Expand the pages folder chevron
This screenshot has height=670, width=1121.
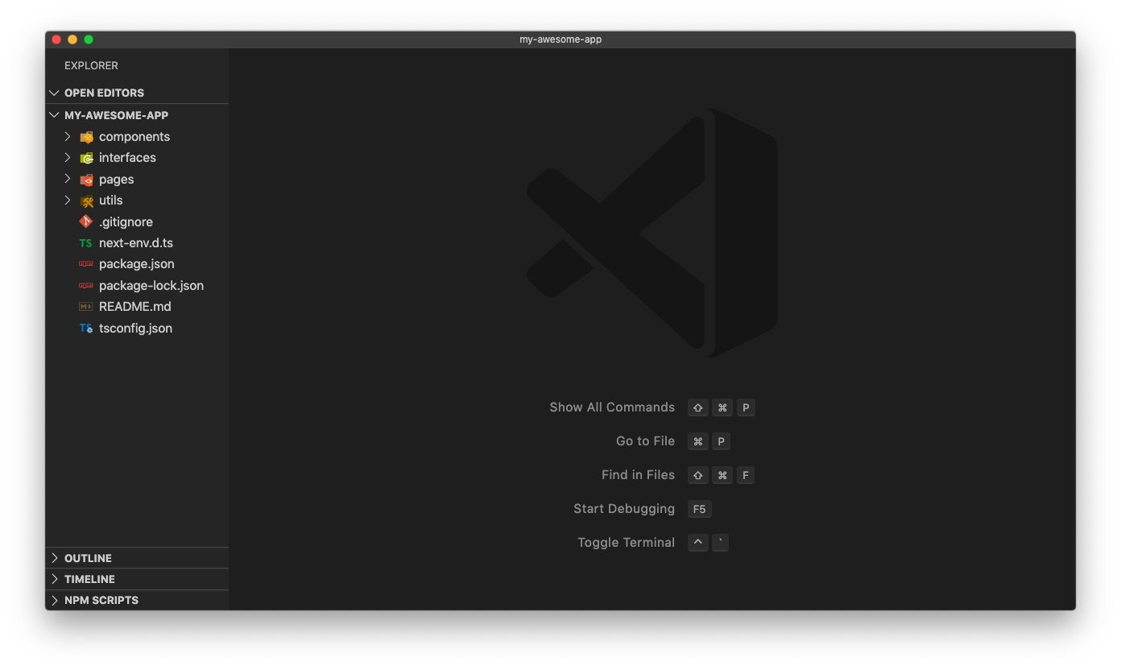point(68,179)
